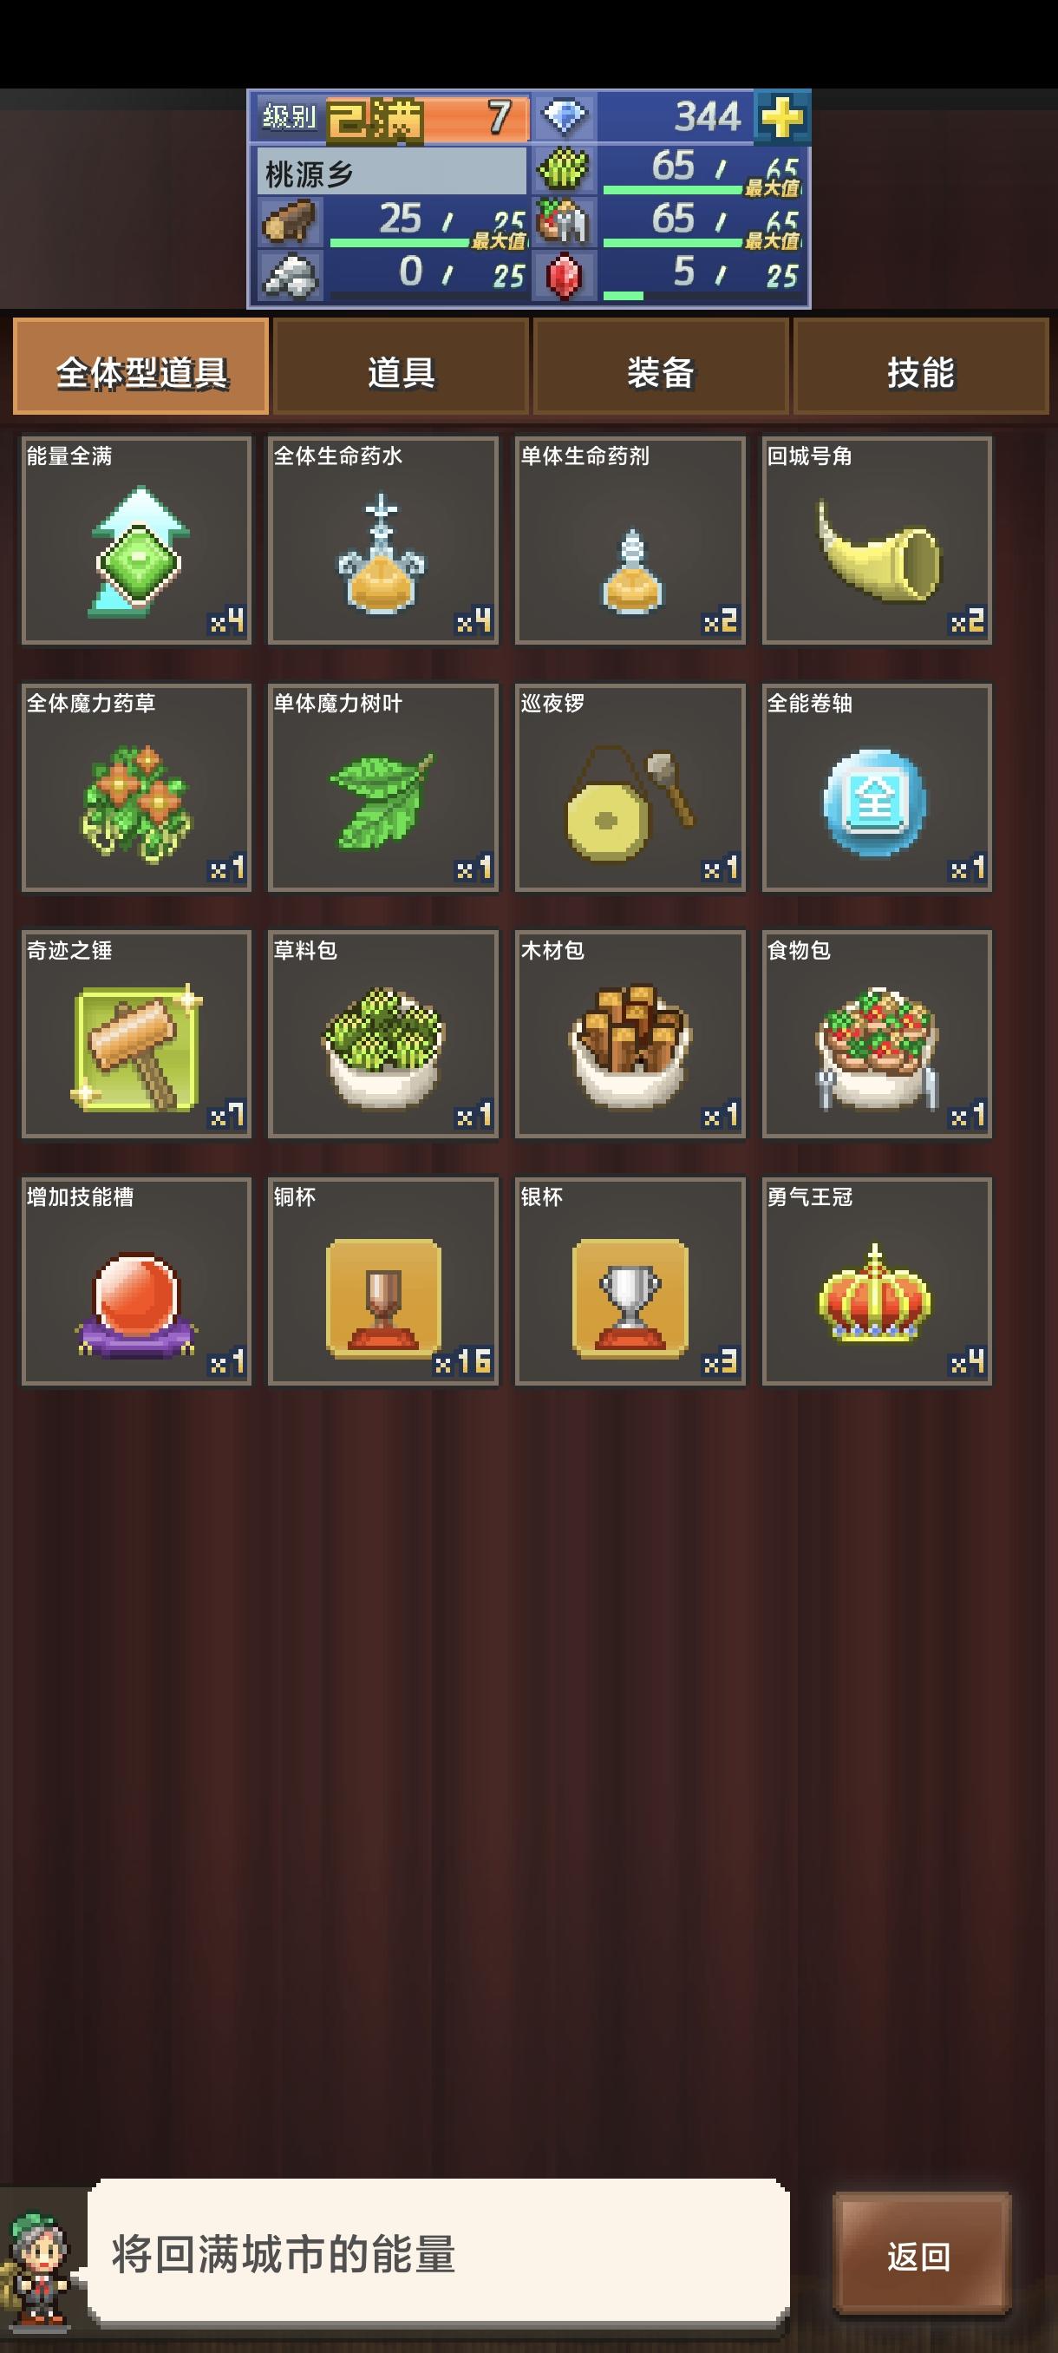The image size is (1058, 2353).
Task: Select the 勇气王冠 crown item
Action: tap(878, 1281)
